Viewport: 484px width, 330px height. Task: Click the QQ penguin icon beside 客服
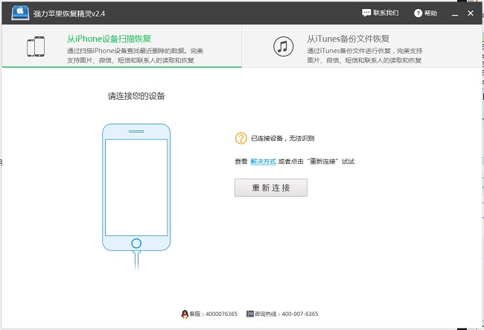184,314
